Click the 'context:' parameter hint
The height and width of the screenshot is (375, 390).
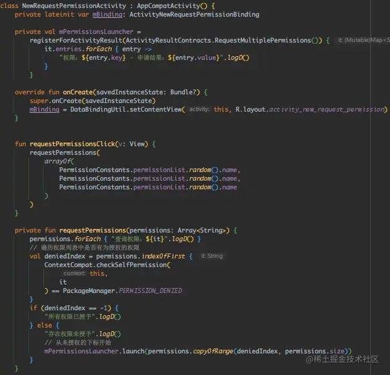[74, 273]
